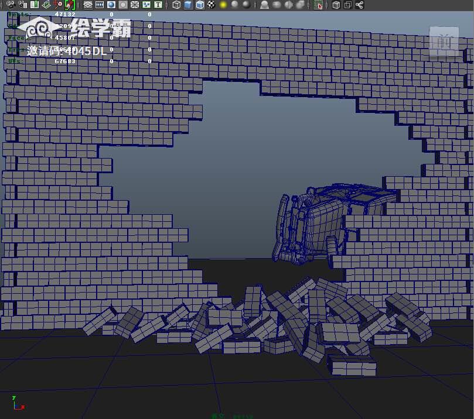Toggle the Resolution Gate sphere icon

pyautogui.click(x=111, y=5)
